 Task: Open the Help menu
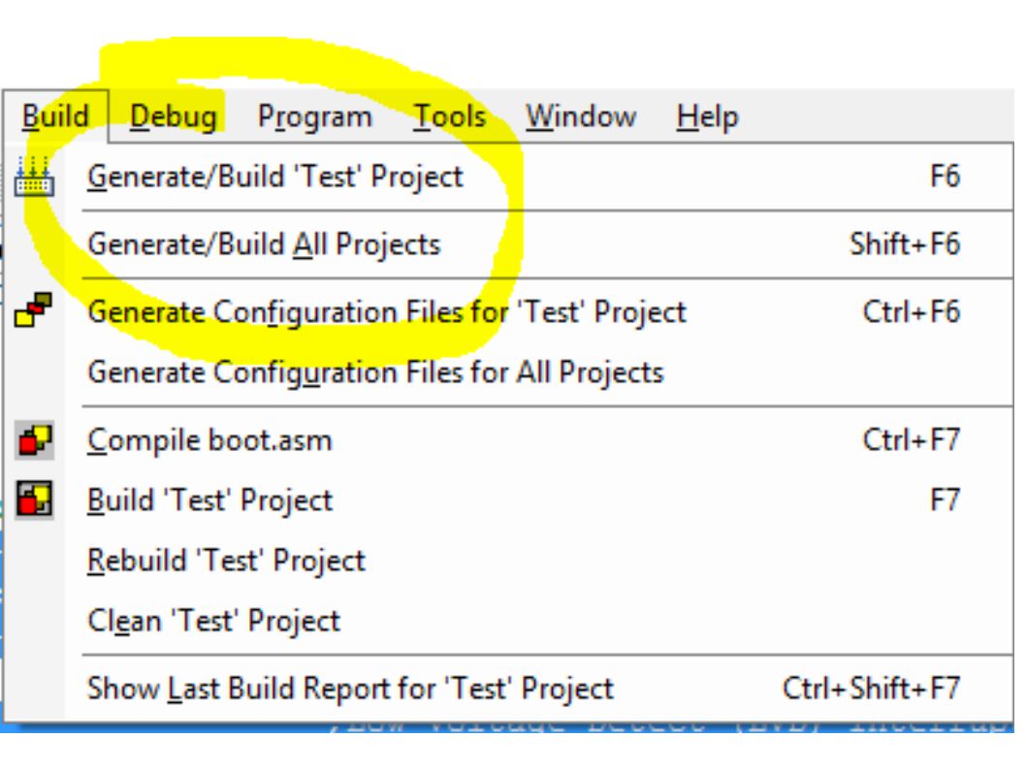707,117
